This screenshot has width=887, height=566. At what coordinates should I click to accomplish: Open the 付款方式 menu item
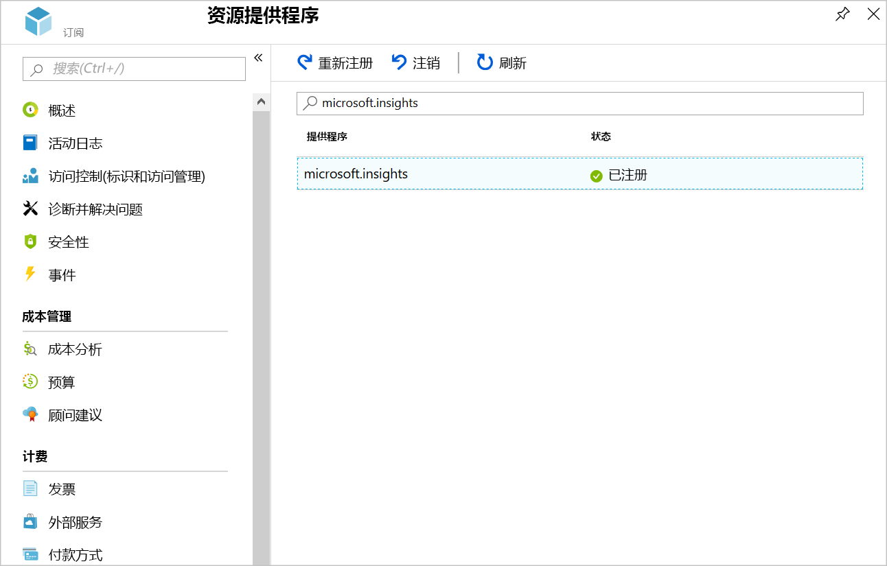click(76, 555)
